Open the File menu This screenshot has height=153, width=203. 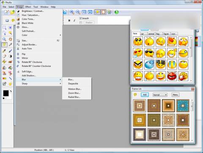coord(4,7)
